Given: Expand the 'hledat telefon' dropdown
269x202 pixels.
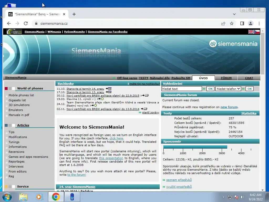Looking at the screenshot, I should tap(228, 89).
